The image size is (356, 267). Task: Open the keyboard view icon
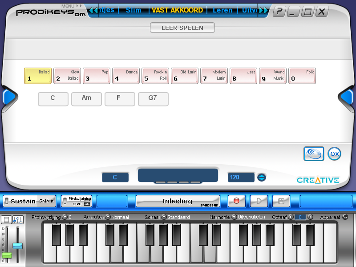[x=6, y=220]
